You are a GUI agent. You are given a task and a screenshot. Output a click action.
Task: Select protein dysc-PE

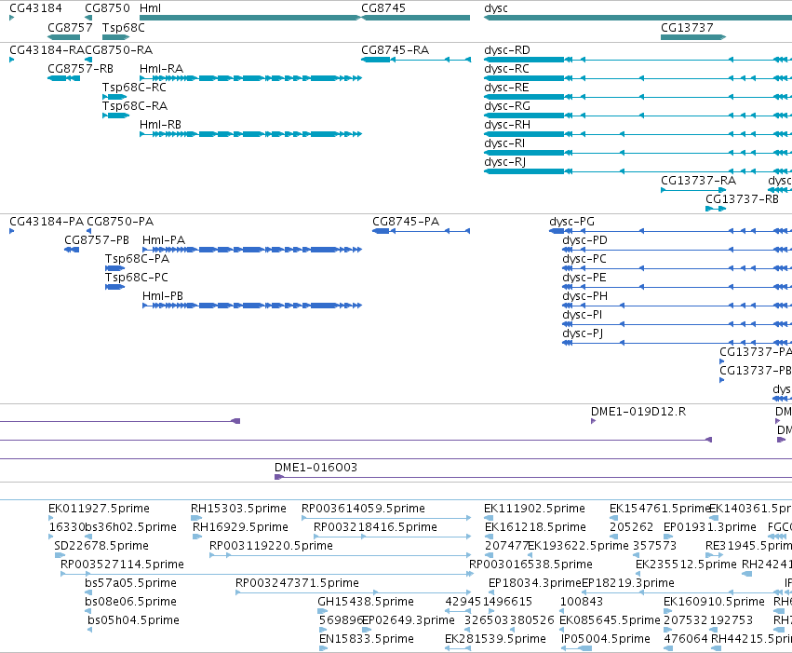click(x=677, y=287)
